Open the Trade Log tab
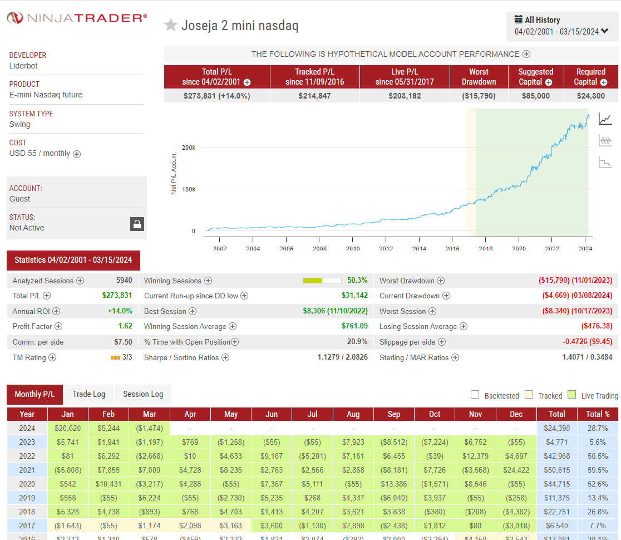621x540 pixels. click(x=88, y=394)
